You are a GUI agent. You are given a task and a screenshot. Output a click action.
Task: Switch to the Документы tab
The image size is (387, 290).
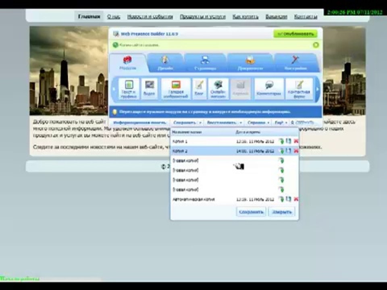tap(250, 63)
